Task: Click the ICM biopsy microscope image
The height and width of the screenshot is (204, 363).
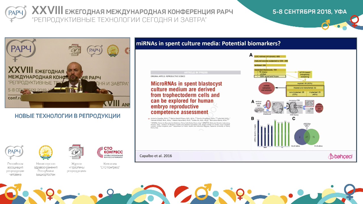Action: 295,108
